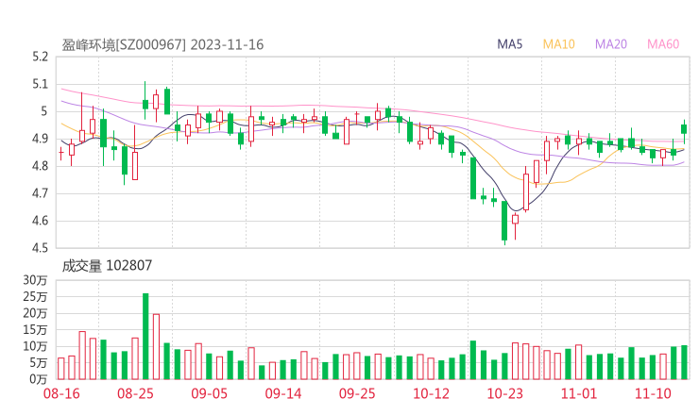Click the 10-12 date axis label
Image resolution: width=699 pixels, height=415 pixels.
click(431, 393)
